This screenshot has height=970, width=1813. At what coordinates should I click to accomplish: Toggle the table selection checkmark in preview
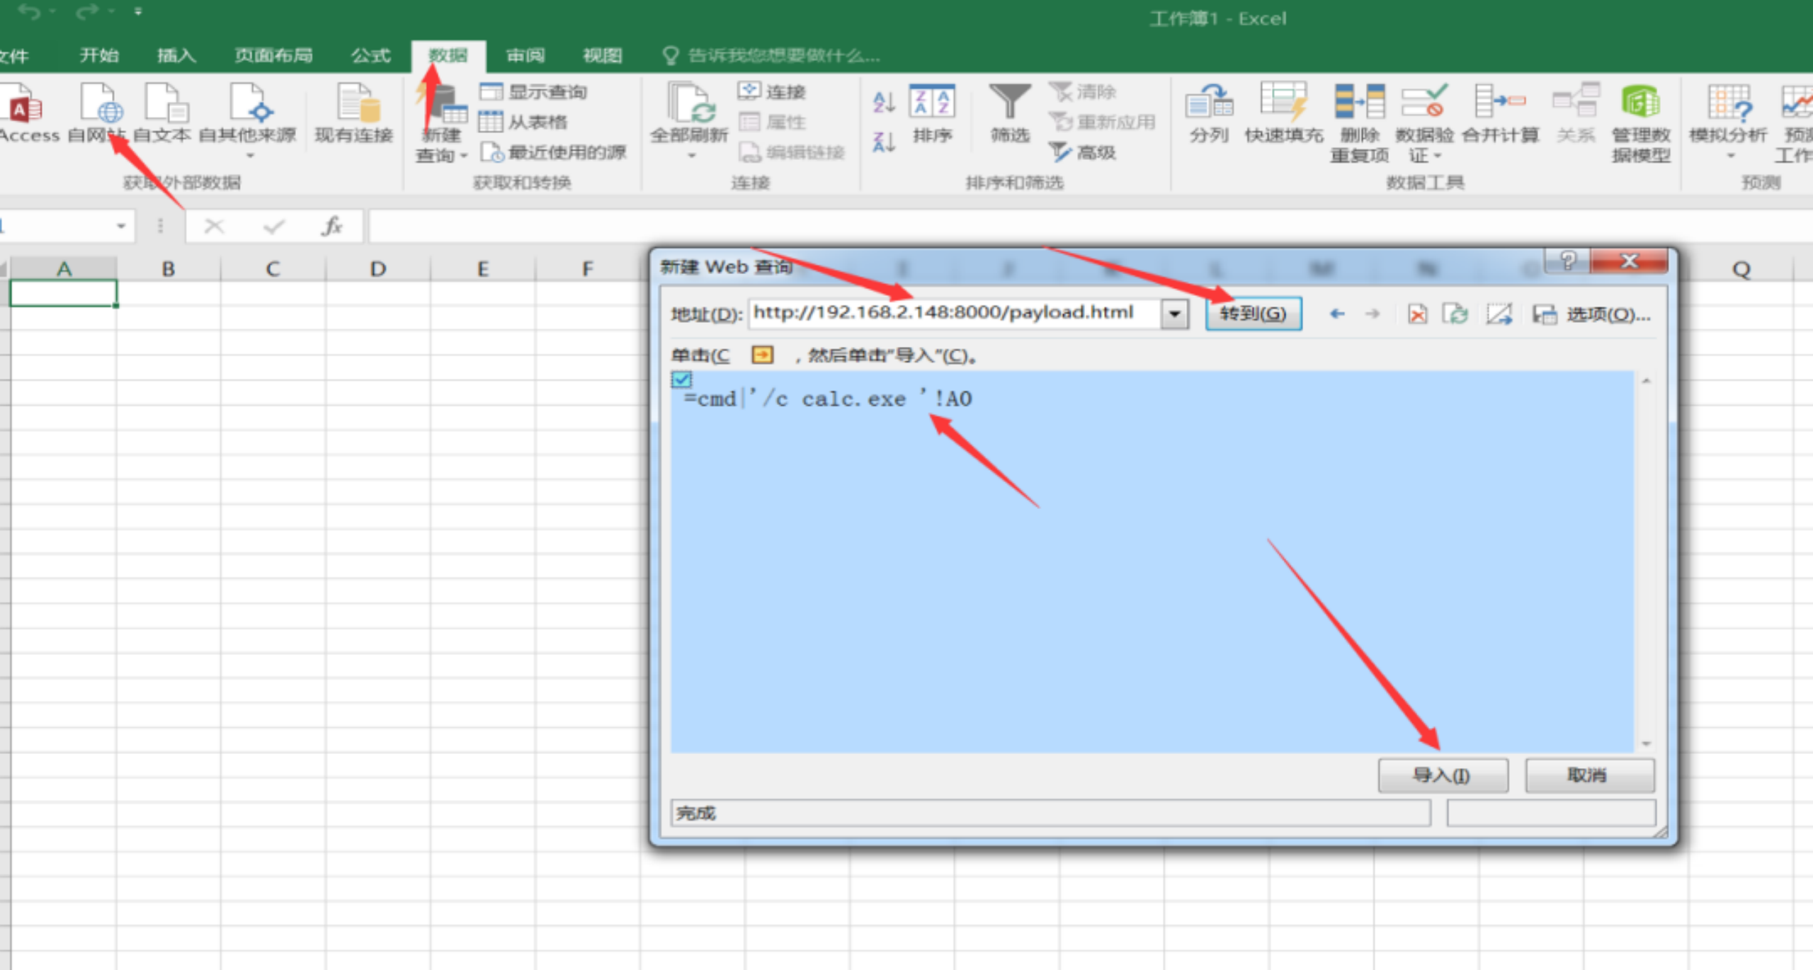[x=682, y=380]
